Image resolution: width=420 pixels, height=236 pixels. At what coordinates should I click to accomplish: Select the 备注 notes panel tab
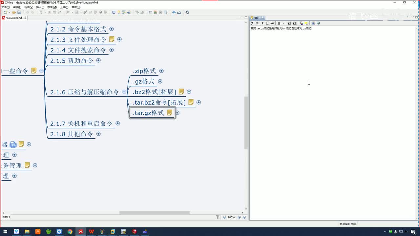pyautogui.click(x=257, y=18)
